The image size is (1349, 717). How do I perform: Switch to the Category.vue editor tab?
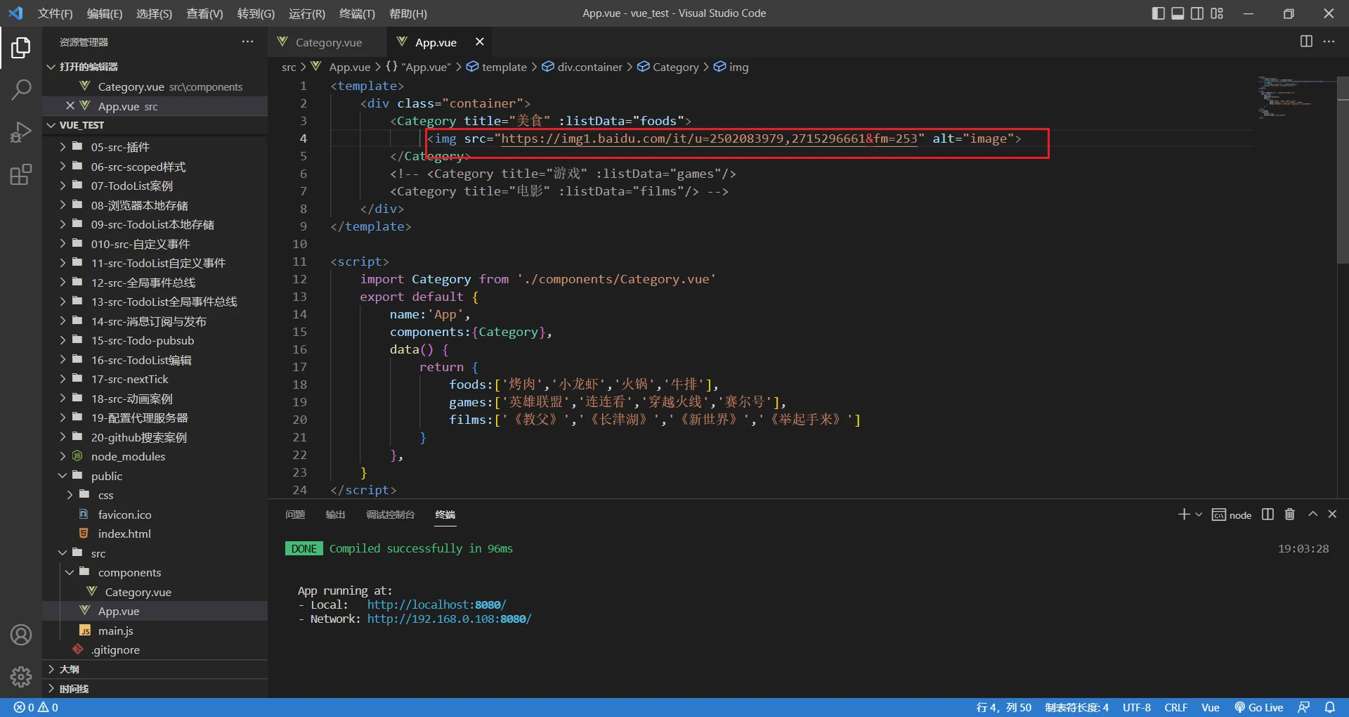328,42
